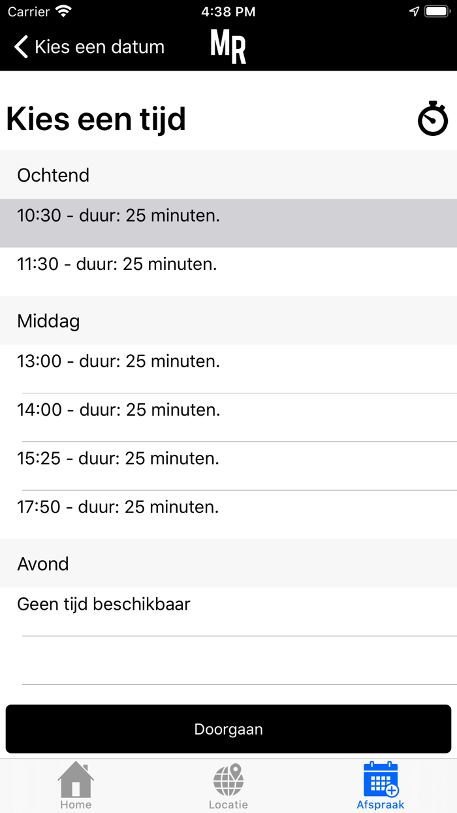Tap the back chevron arrow

tap(22, 47)
